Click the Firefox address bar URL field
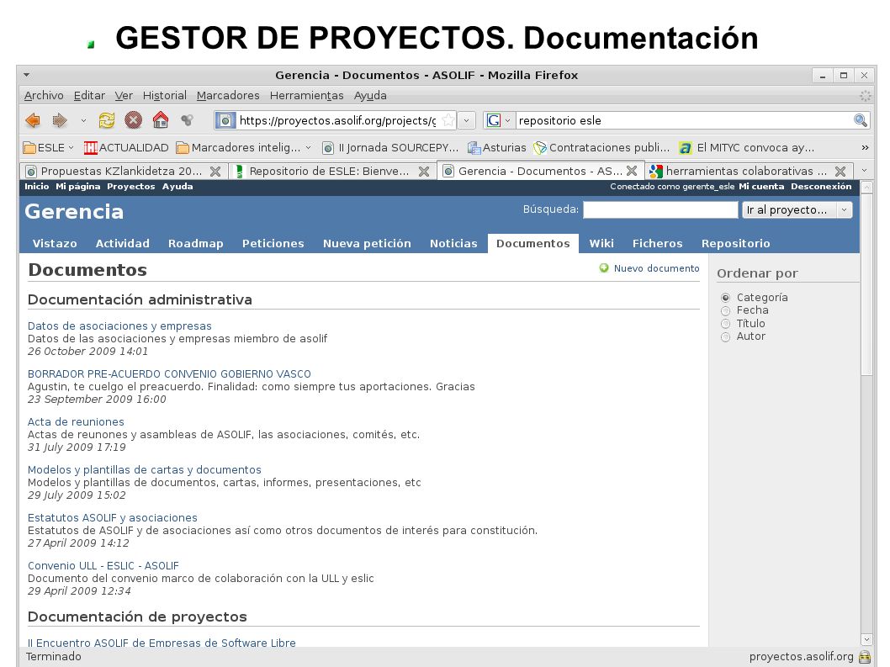This screenshot has width=890, height=667. [x=337, y=120]
